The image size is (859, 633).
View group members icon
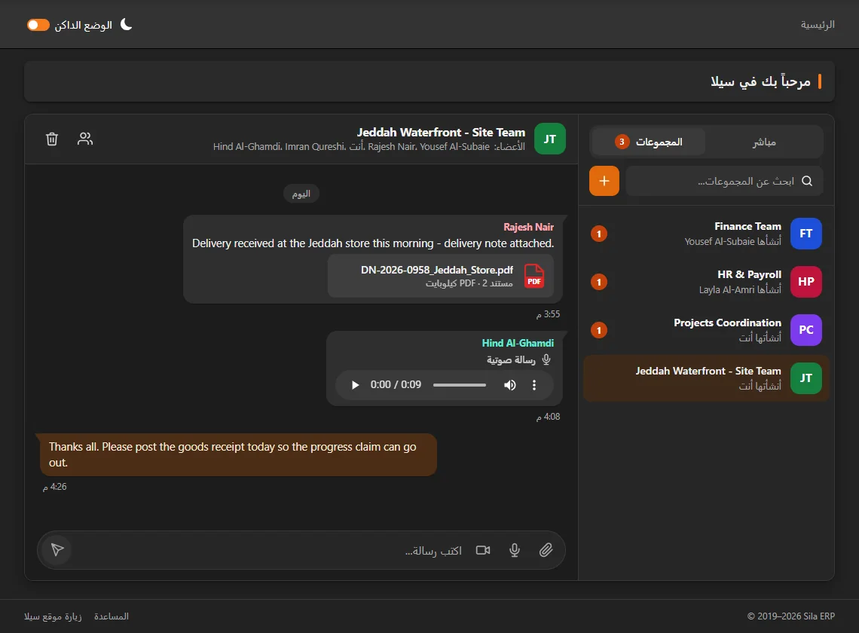coord(85,139)
